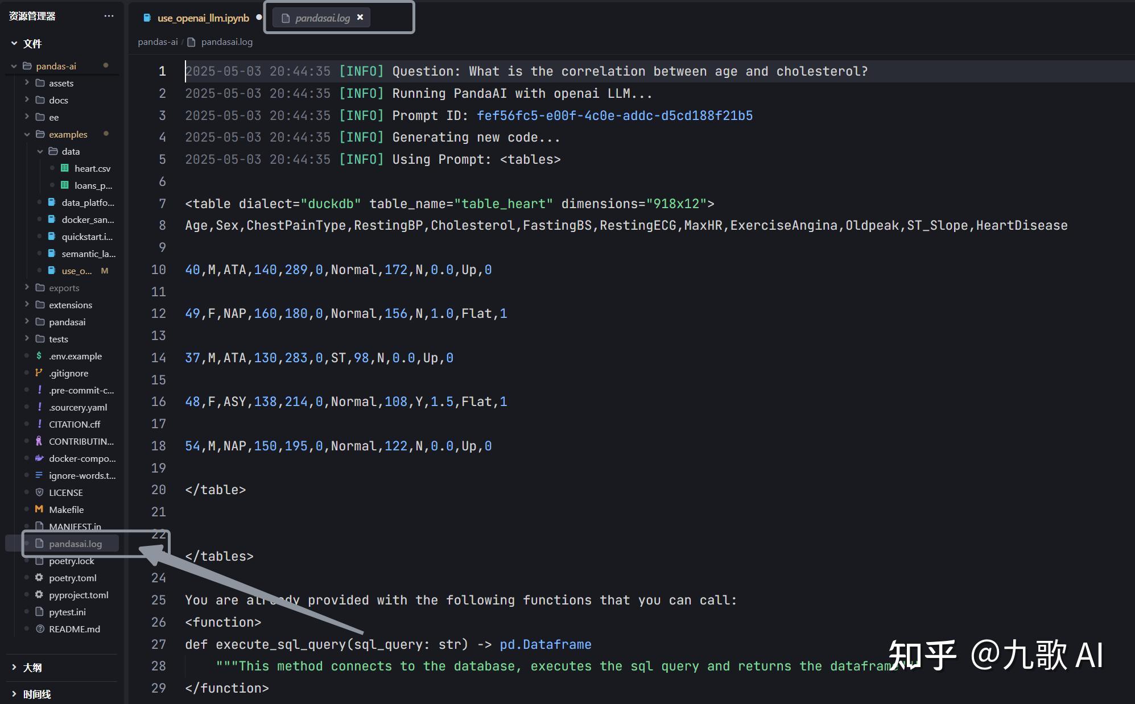Click the three-dots menu in the explorer header
1135x704 pixels.
[109, 16]
